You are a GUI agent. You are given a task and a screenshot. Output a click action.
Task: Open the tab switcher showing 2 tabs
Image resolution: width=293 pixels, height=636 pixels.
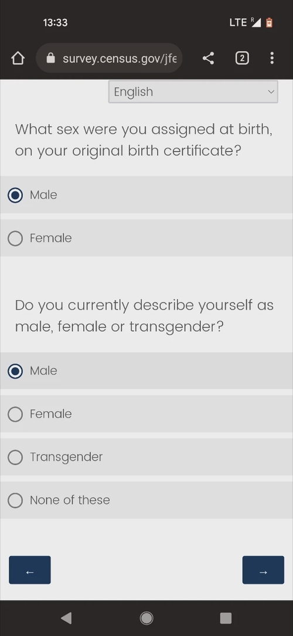[242, 58]
